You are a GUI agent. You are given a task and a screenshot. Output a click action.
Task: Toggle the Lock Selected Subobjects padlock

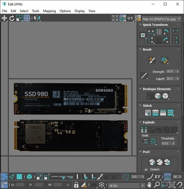click(76, 185)
